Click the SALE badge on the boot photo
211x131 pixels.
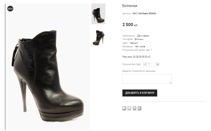[x=10, y=8]
